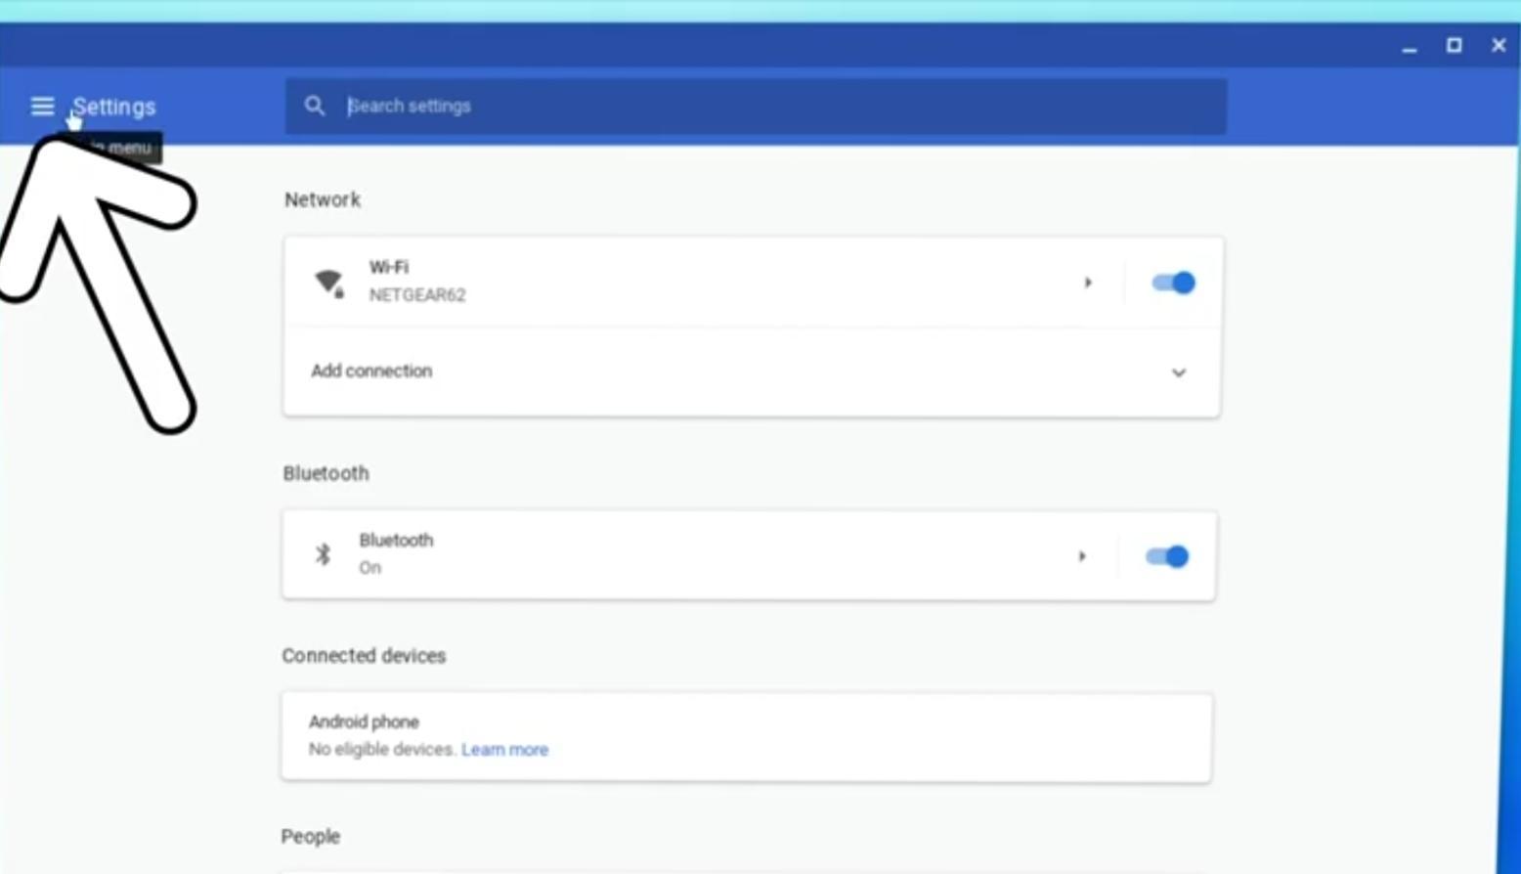The width and height of the screenshot is (1521, 874).
Task: Click the magnifier icon in search bar
Action: (x=314, y=106)
